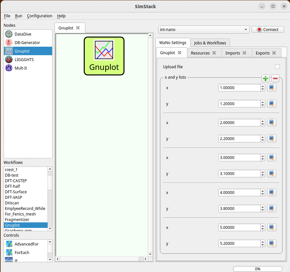290x272 pixels.
Task: Select the EmplyeeRecord_While workflow
Action: [x=26, y=209]
